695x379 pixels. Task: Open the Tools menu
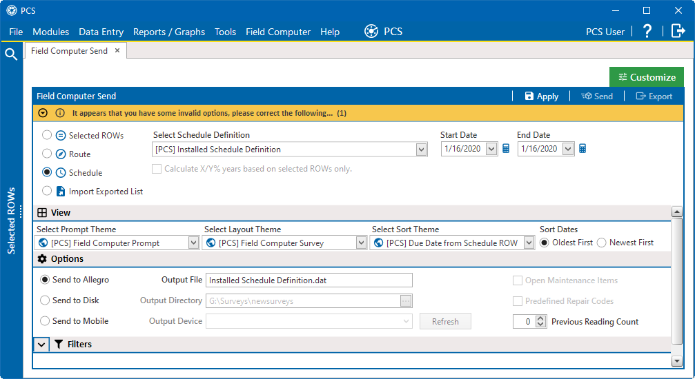[225, 32]
